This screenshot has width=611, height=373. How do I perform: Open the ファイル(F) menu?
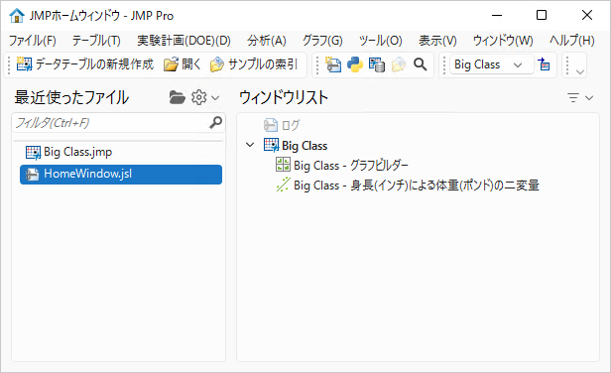(x=33, y=40)
